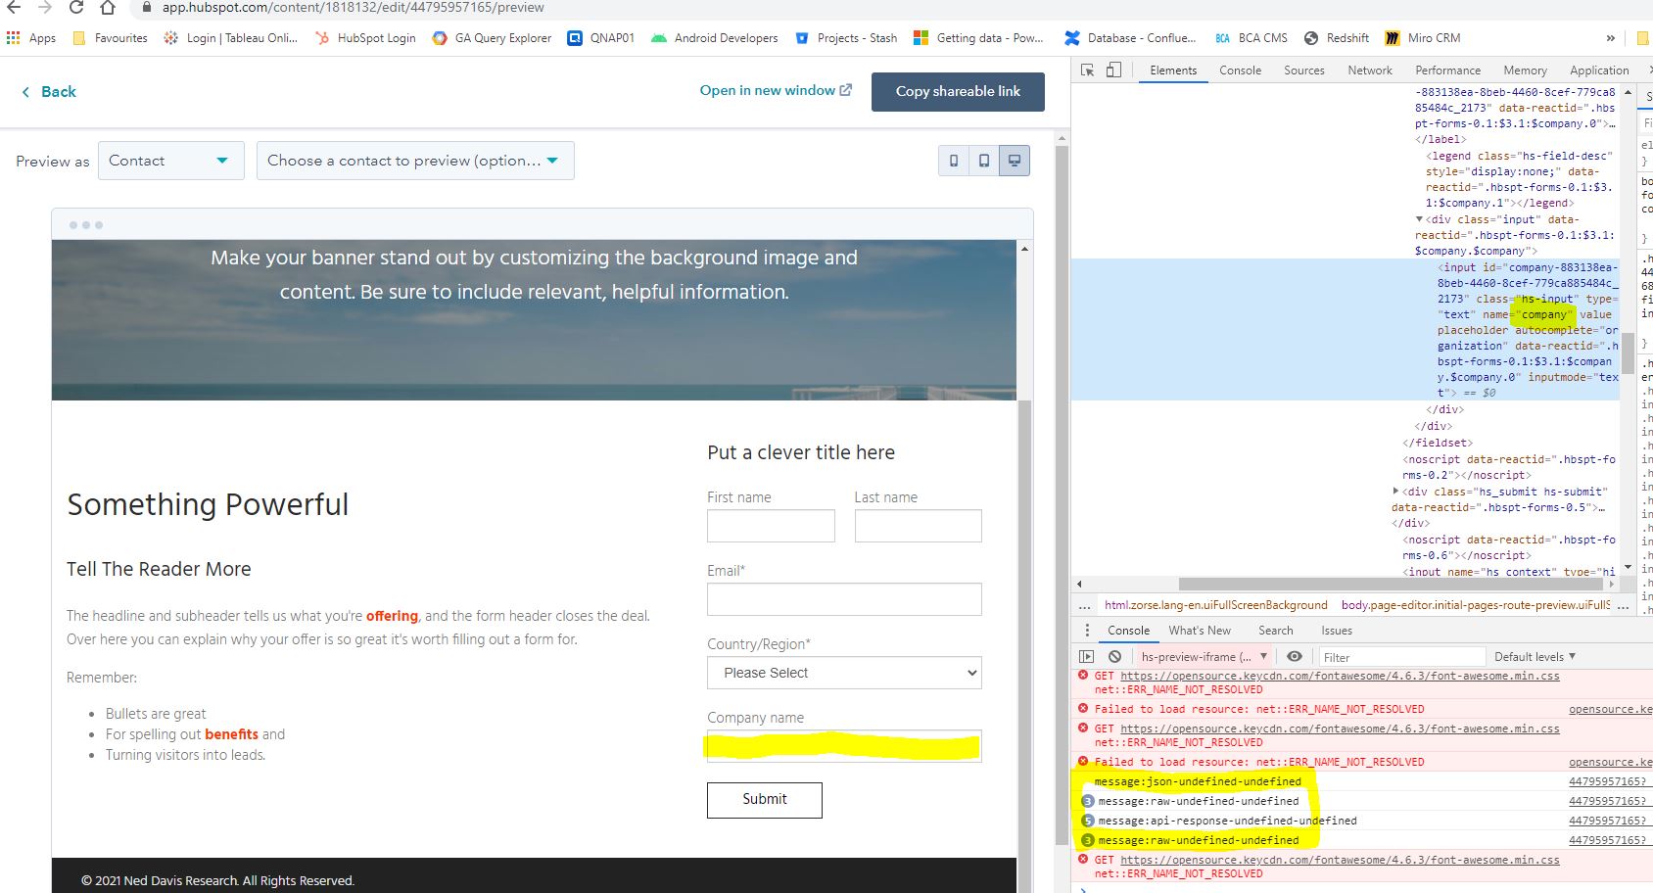Toggle live expression eye icon

coord(1295,657)
